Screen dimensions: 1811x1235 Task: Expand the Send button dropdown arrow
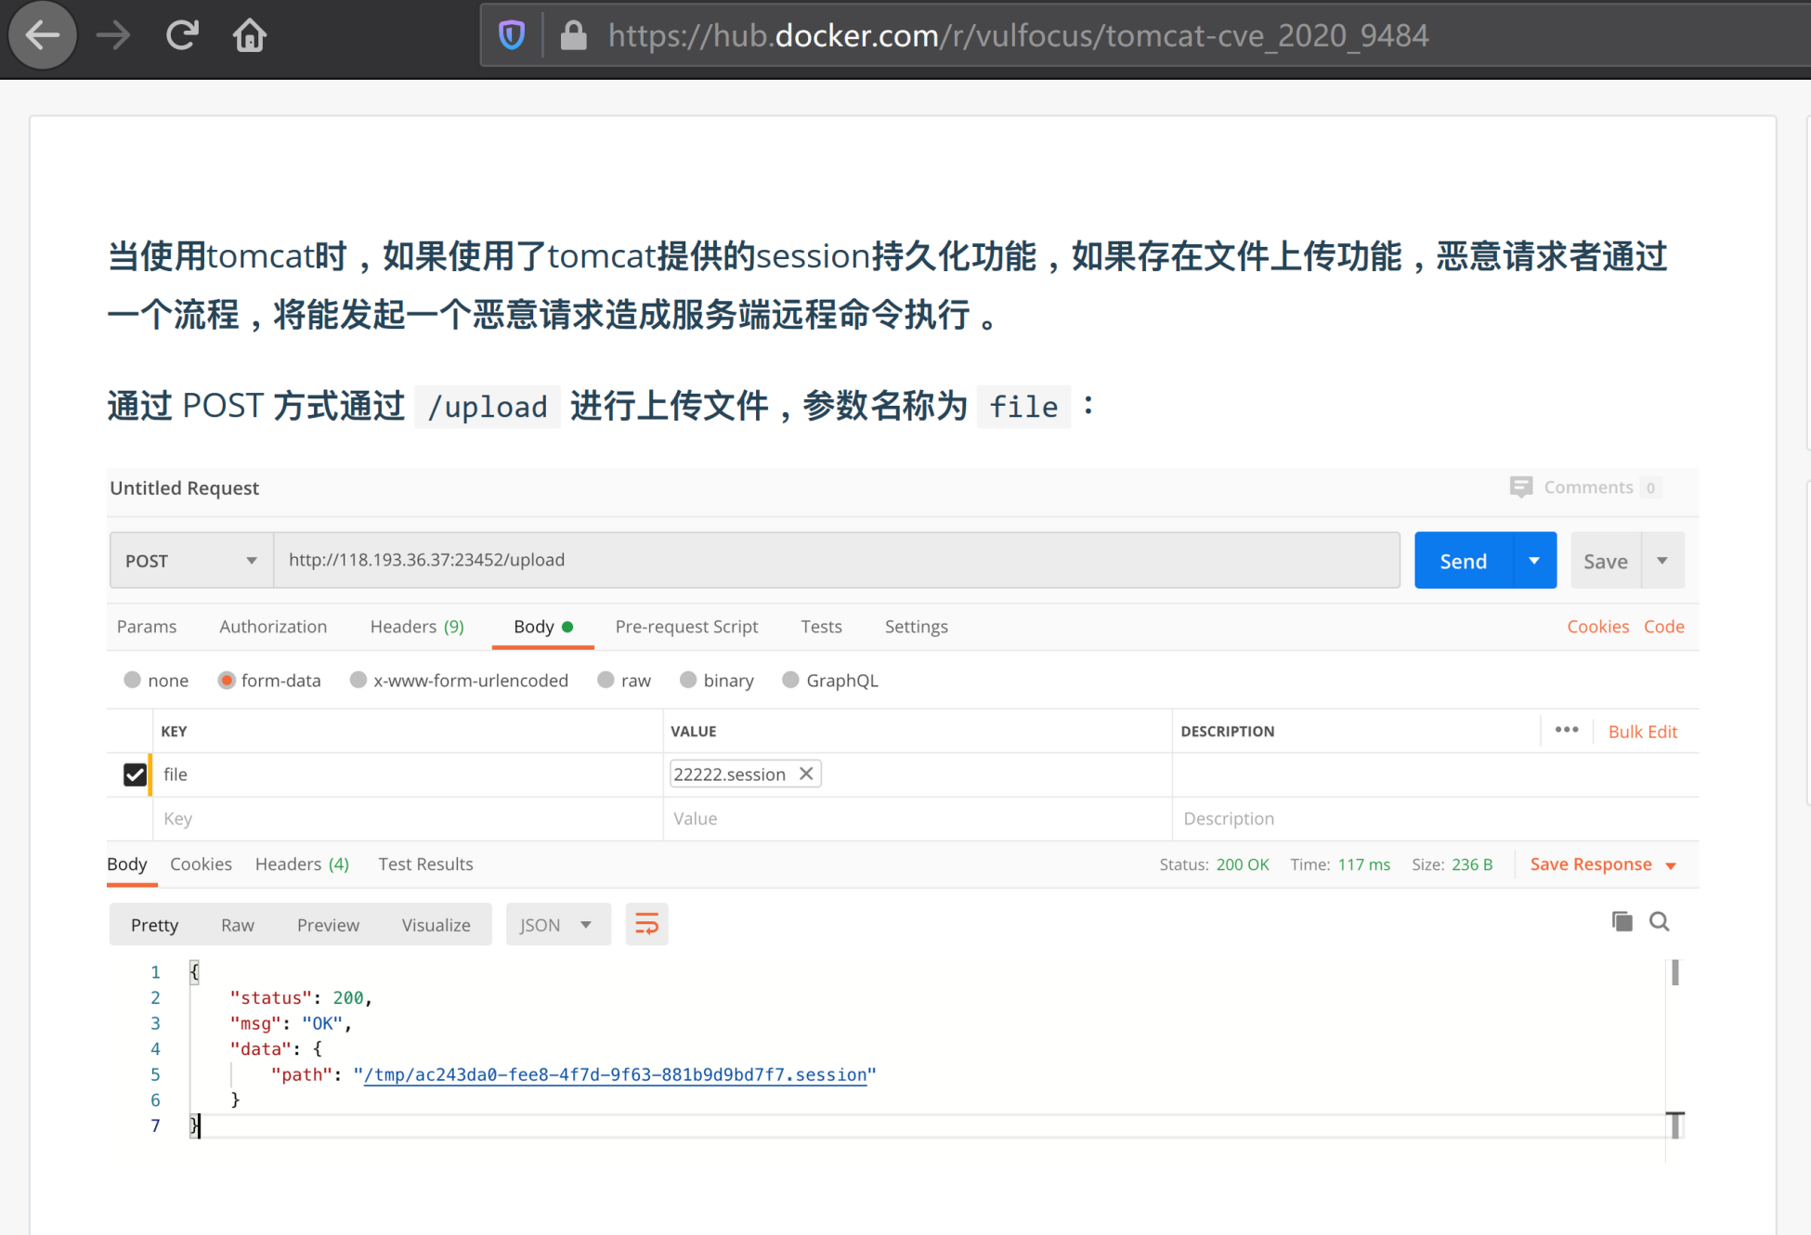click(1534, 560)
